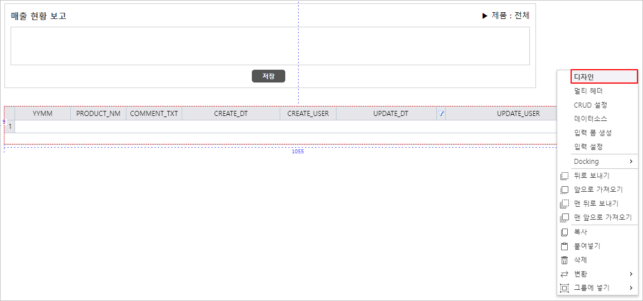
Task: Select the CREATE_DT column header
Action: 231,114
